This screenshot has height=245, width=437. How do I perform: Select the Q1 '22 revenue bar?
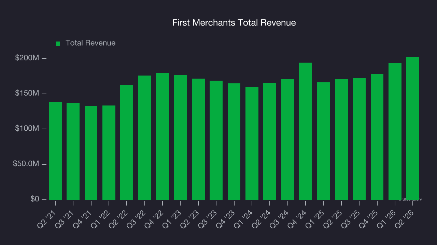(x=109, y=152)
